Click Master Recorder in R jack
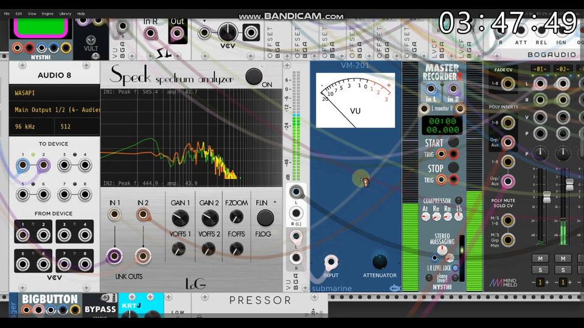 click(x=453, y=89)
